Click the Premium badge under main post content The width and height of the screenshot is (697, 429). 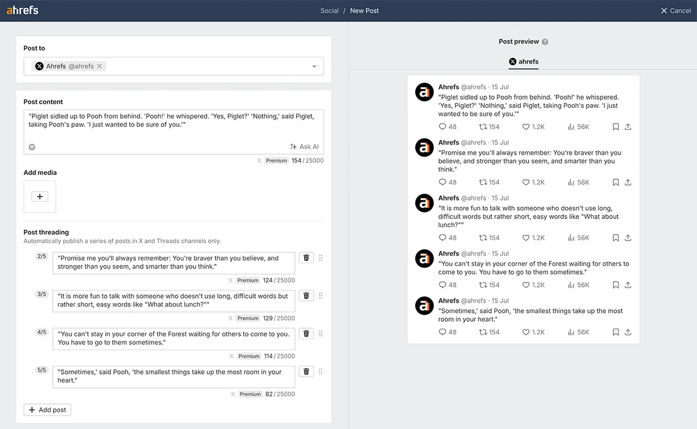(276, 161)
